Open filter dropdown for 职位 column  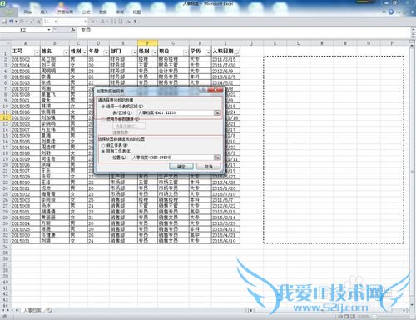pos(186,52)
